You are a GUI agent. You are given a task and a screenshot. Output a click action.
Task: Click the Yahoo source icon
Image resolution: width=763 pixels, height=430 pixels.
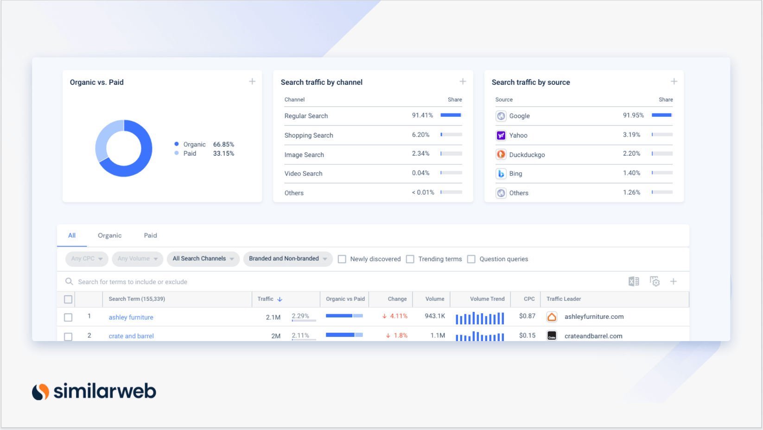point(501,135)
